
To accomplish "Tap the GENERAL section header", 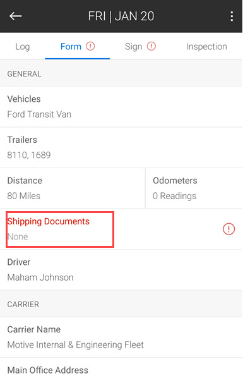I will tap(121, 73).
